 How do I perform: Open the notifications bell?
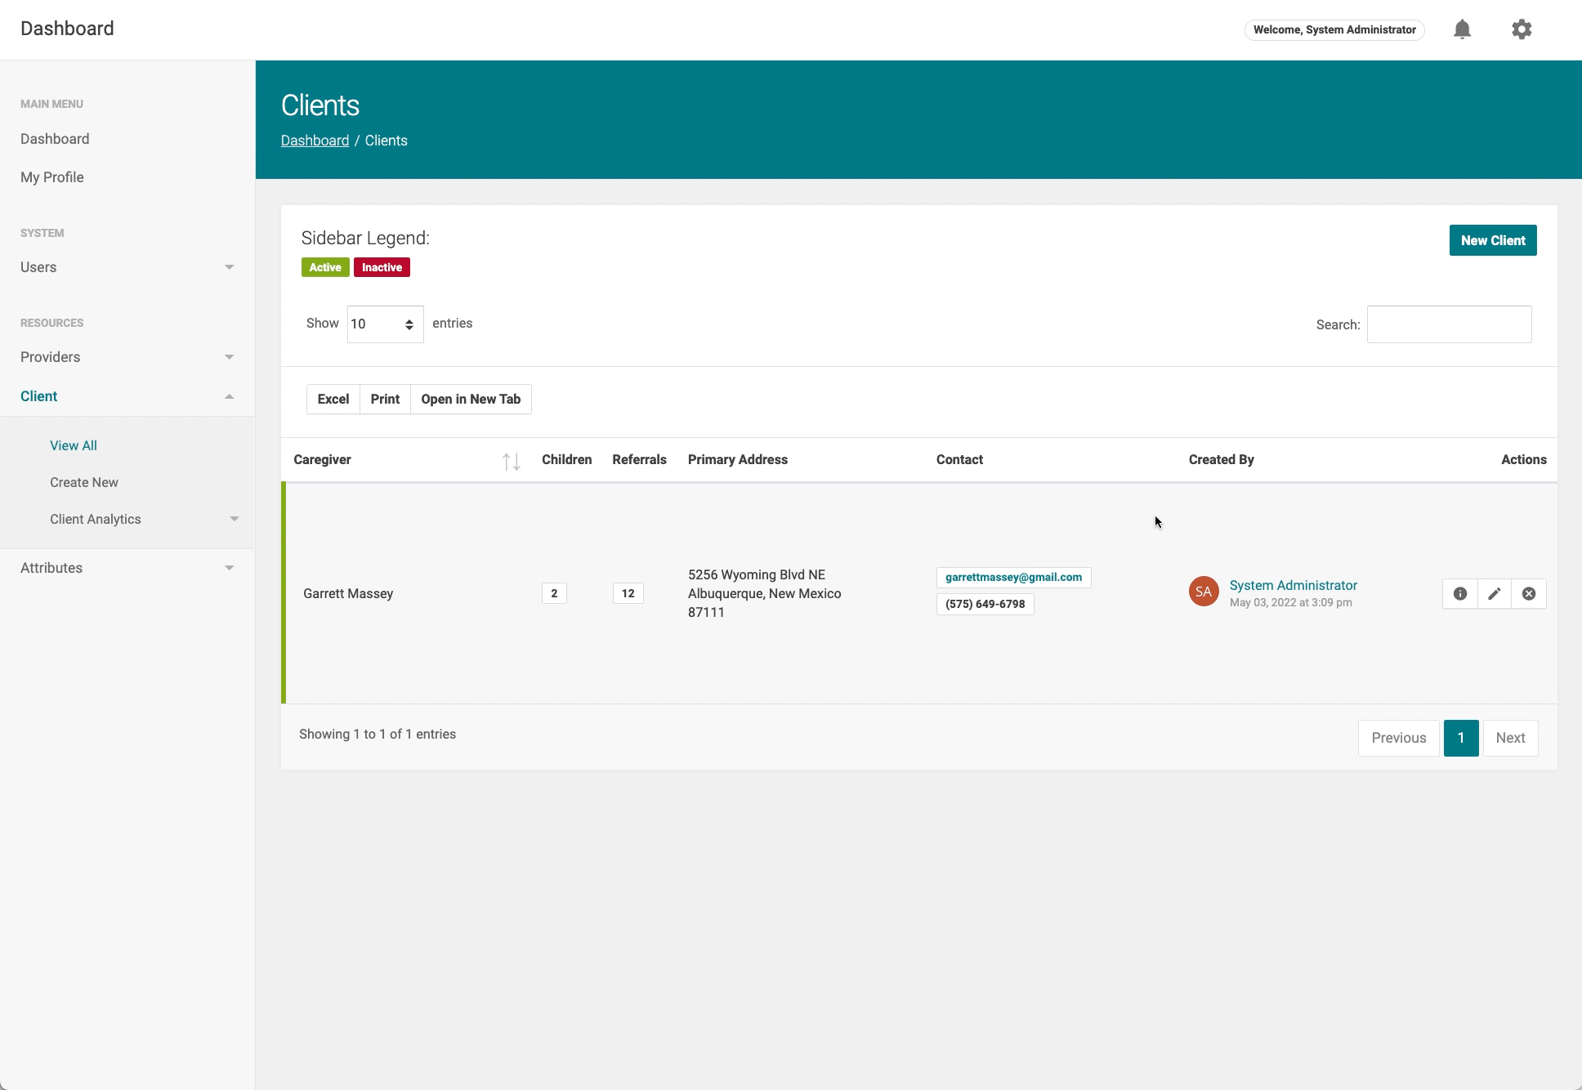click(x=1462, y=29)
